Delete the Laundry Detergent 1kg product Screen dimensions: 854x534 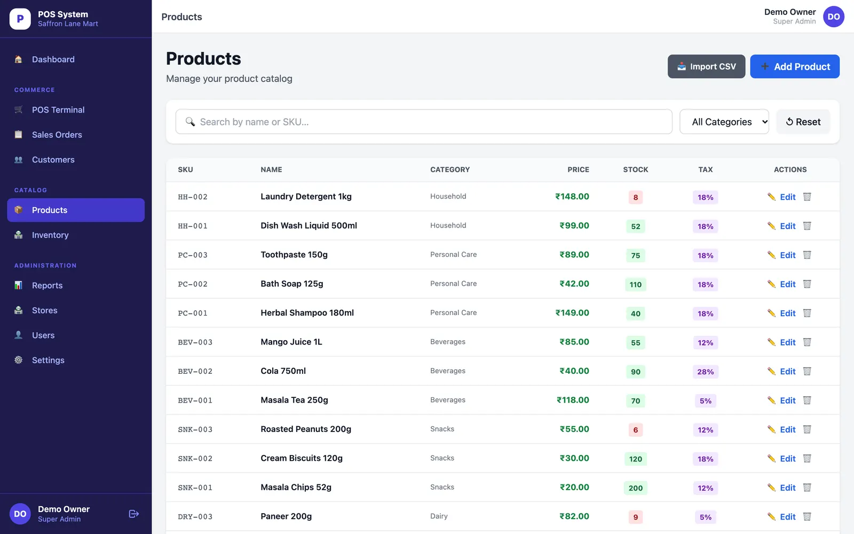(x=807, y=197)
